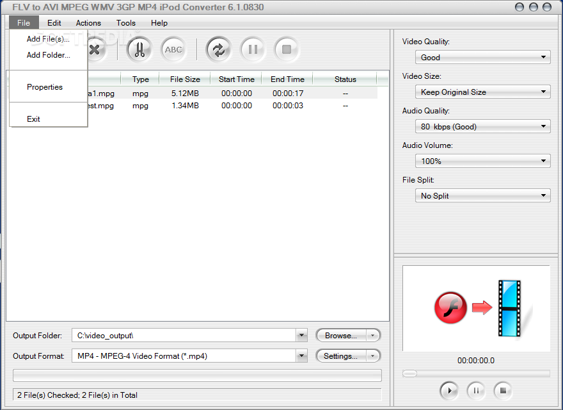
Task: Click status bar text '2 File(s) Checked'
Action: coord(48,395)
